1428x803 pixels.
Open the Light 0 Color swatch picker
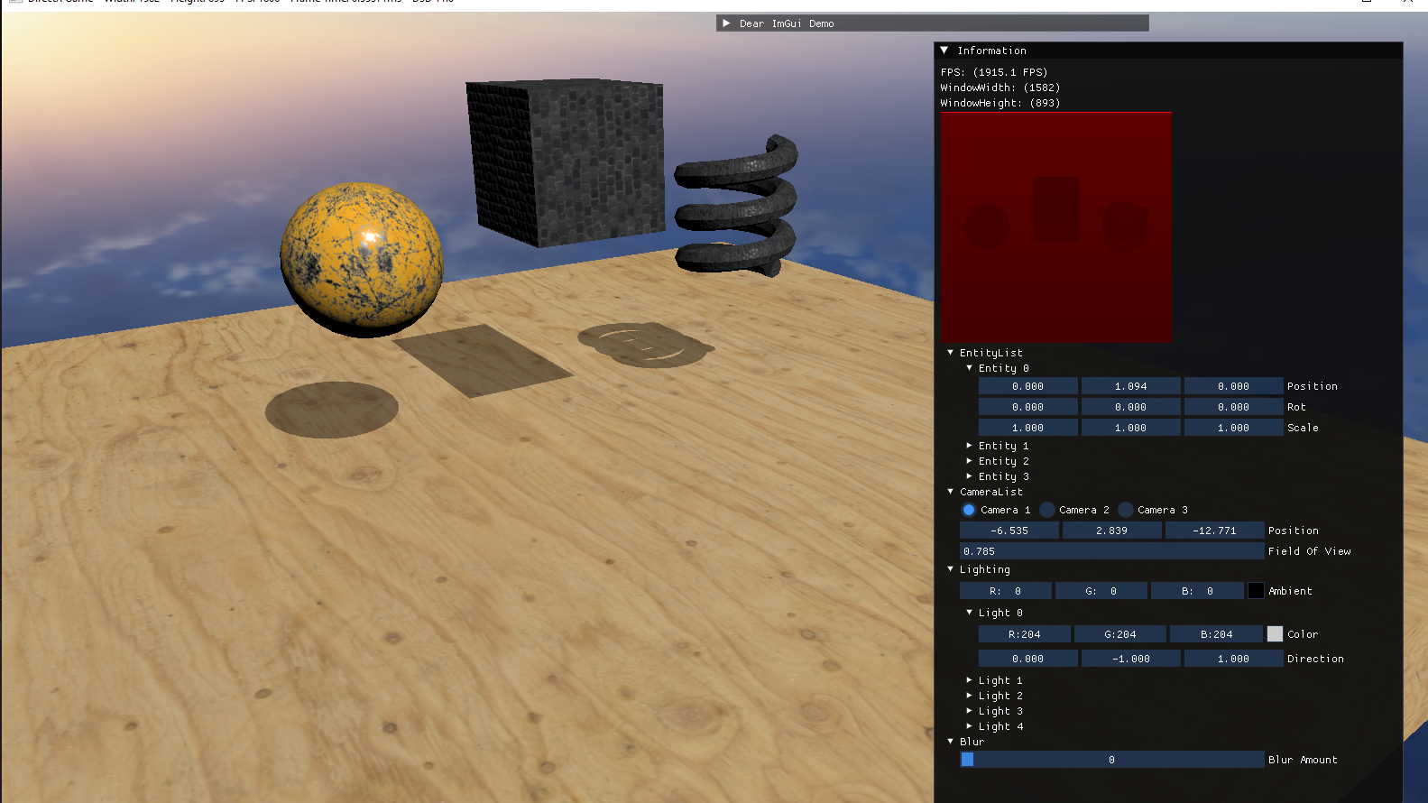1275,634
